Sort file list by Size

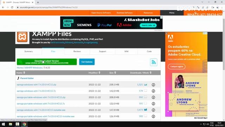click(x=112, y=73)
